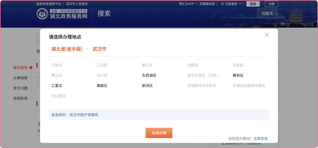Open 国家政务服务平台 link
Viewport: 318px width, 148px height.
pyautogui.click(x=49, y=4)
